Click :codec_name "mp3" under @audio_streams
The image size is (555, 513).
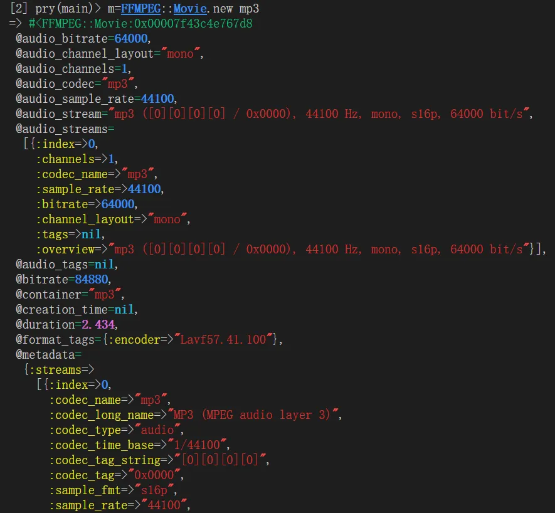(x=137, y=174)
